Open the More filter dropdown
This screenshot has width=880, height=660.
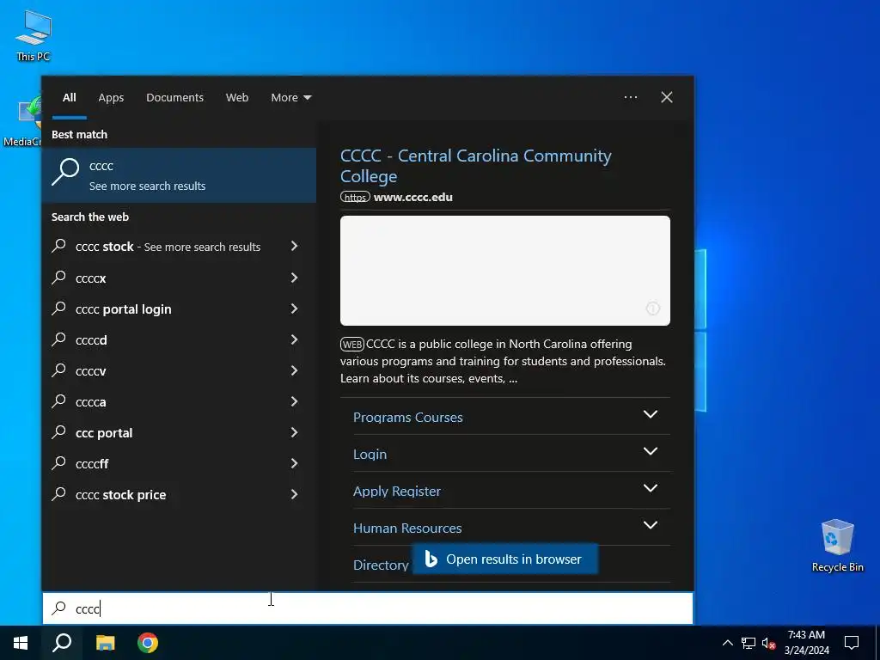(290, 98)
